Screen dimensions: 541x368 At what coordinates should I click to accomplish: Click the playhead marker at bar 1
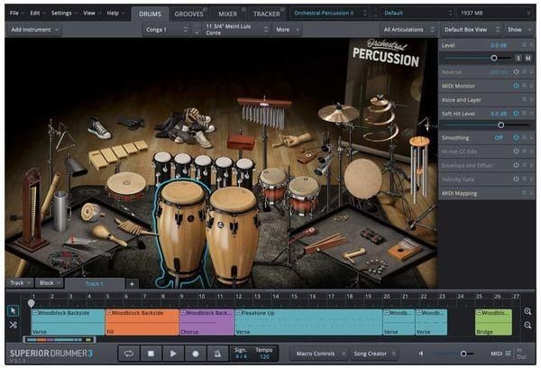click(x=31, y=303)
